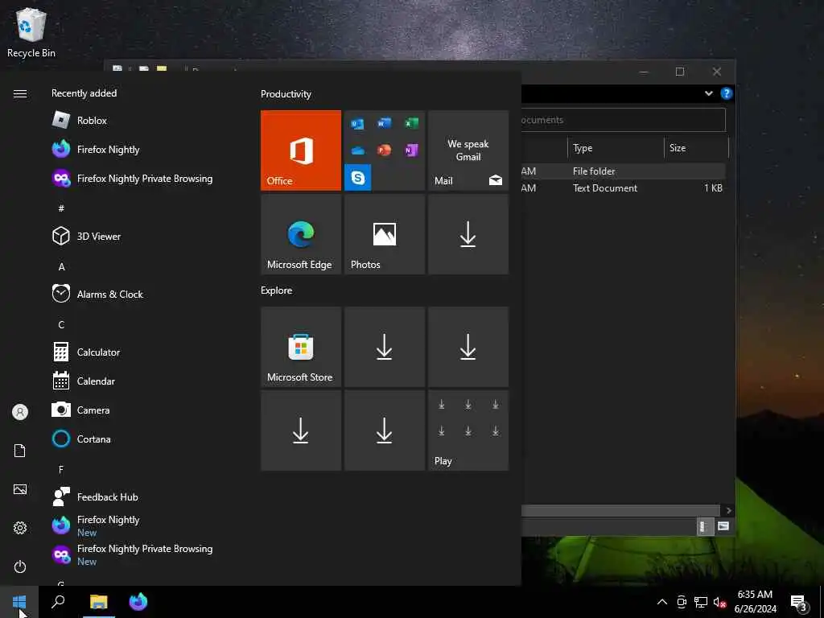
Task: Click the Explore group heading
Action: (277, 290)
